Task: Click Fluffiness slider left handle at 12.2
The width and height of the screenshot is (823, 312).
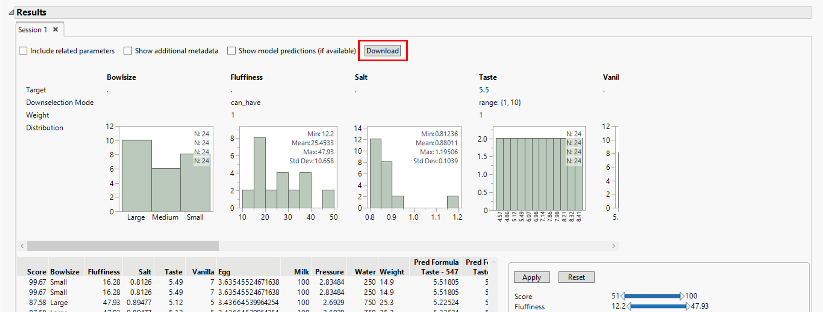Action: [629, 307]
